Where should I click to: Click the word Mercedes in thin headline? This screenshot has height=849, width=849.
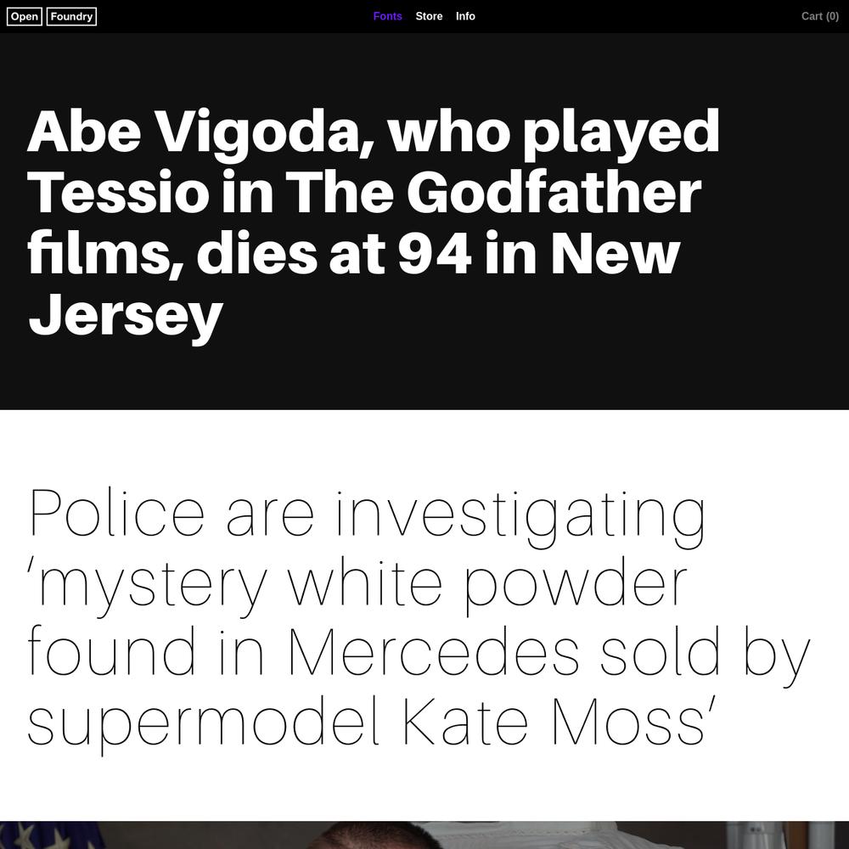(434, 650)
